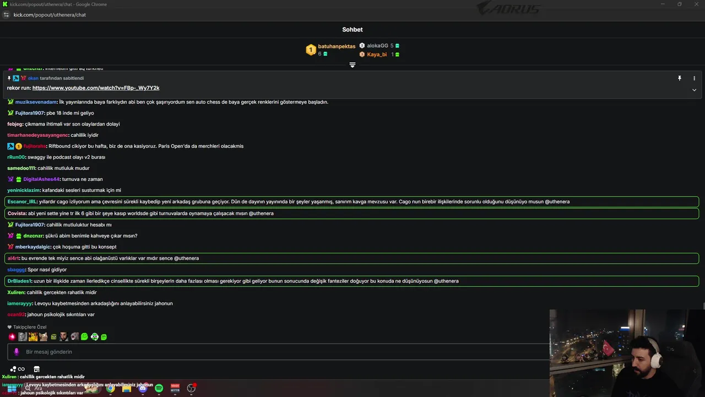This screenshot has width=705, height=397.
Task: Click the username Xuliren in the chat list
Action: [16, 292]
